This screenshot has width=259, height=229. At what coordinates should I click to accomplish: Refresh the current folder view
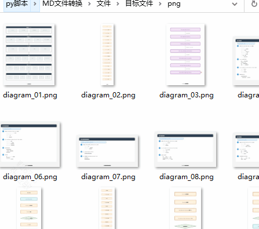pyautogui.click(x=254, y=4)
